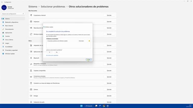Run the Conexiones a Internet troubleshooter
This screenshot has height=108, width=193.
click(109, 15)
